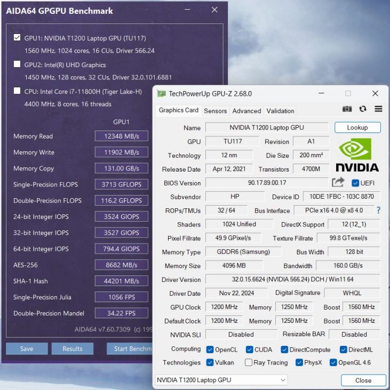Toggle the Ray Tracing checkbox
The image size is (390, 390).
point(249,362)
